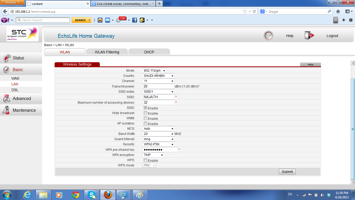This screenshot has width=355, height=200.
Task: Open the volume speaker tray icon
Action: (x=323, y=195)
